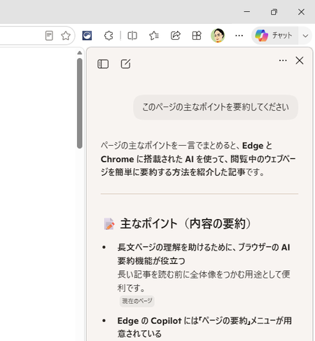Image resolution: width=315 pixels, height=341 pixels.
Task: Open the browser Settings and more menu
Action: coord(239,36)
